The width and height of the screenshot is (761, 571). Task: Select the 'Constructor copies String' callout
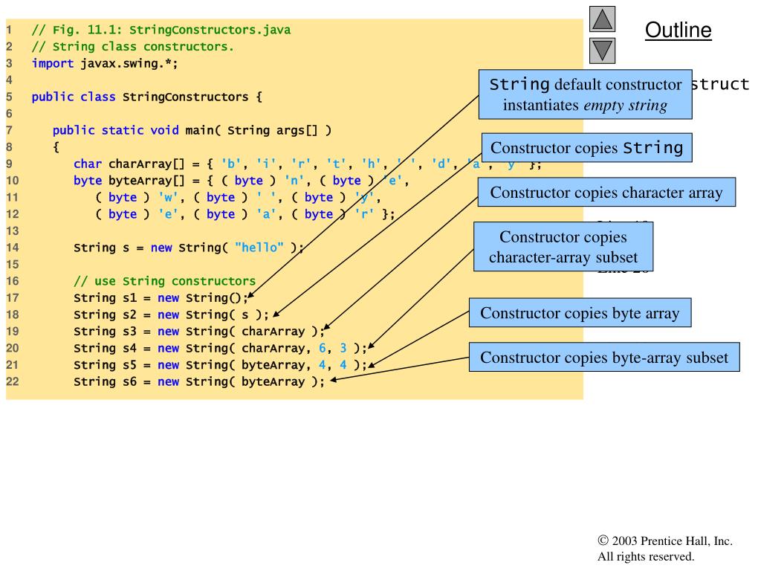pyautogui.click(x=587, y=148)
